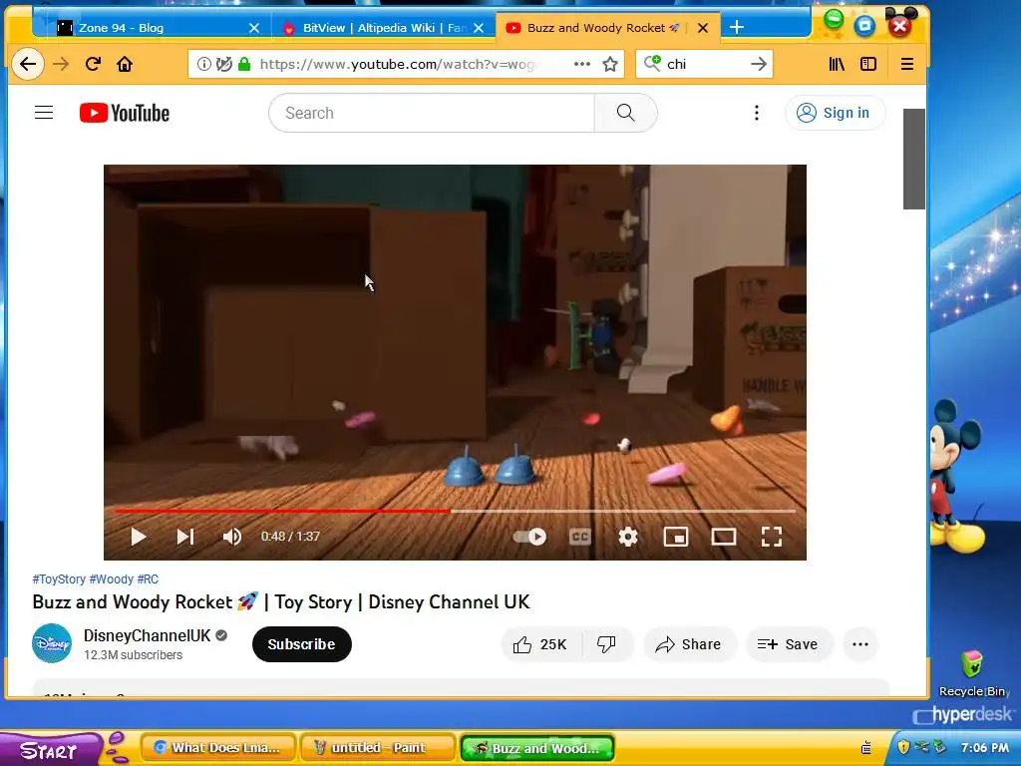This screenshot has height=766, width=1021.
Task: Toggle closed captions CC
Action: click(579, 537)
